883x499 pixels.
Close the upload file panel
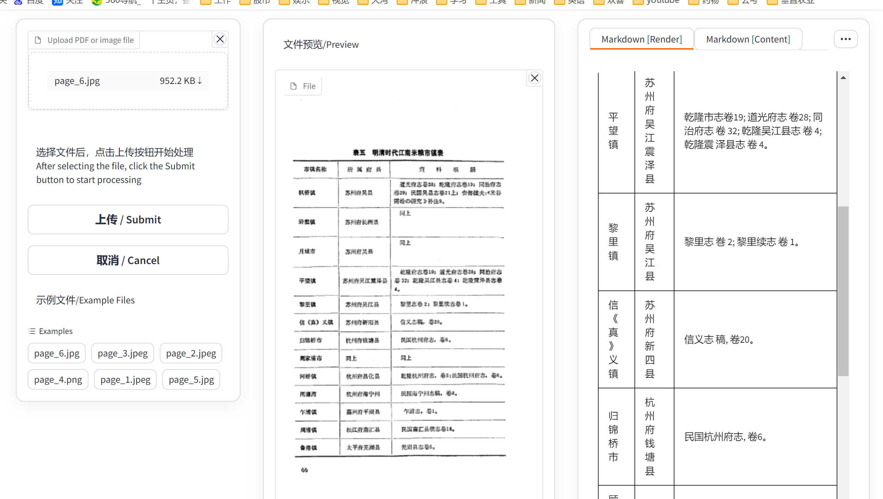(x=220, y=39)
